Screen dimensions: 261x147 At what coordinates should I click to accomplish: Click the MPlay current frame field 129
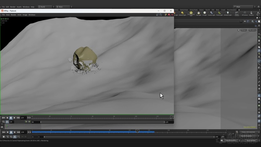point(24,118)
